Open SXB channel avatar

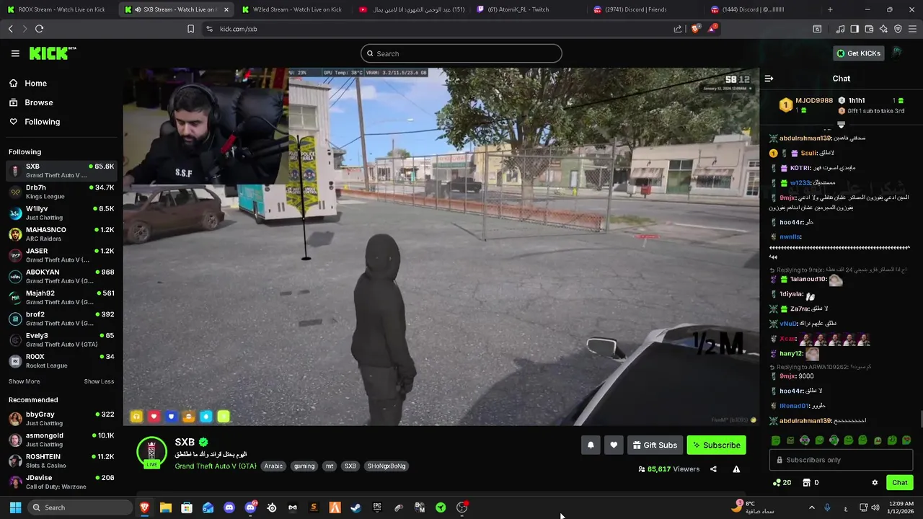point(151,451)
